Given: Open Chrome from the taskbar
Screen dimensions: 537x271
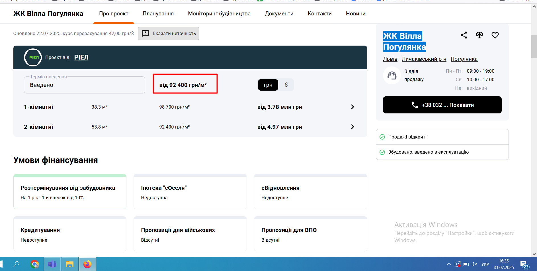Looking at the screenshot, I should pyautogui.click(x=35, y=264).
